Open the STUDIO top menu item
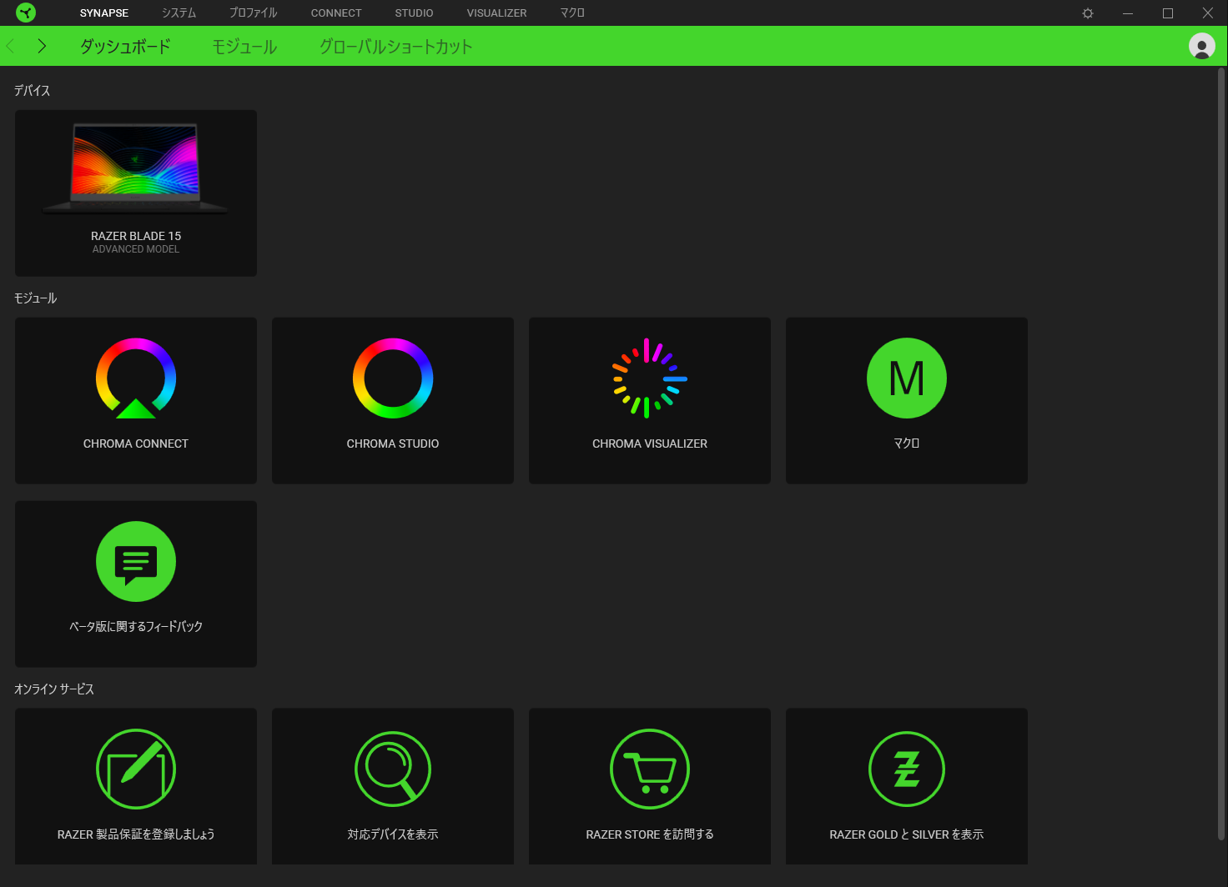The image size is (1228, 887). [x=414, y=13]
